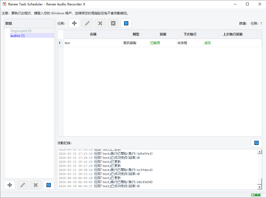
Task: Refresh the task list
Action: click(x=126, y=23)
